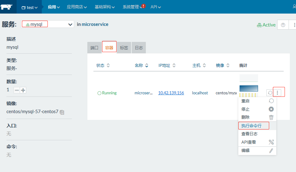Select 删除 from the container menu
Screen dimensions: 296x172
[x=257, y=117]
